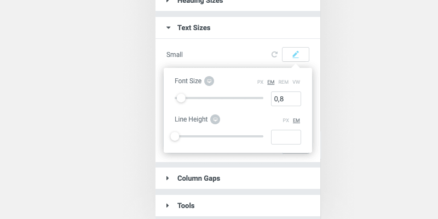Collapse the Text Sizes section arrow

click(168, 27)
